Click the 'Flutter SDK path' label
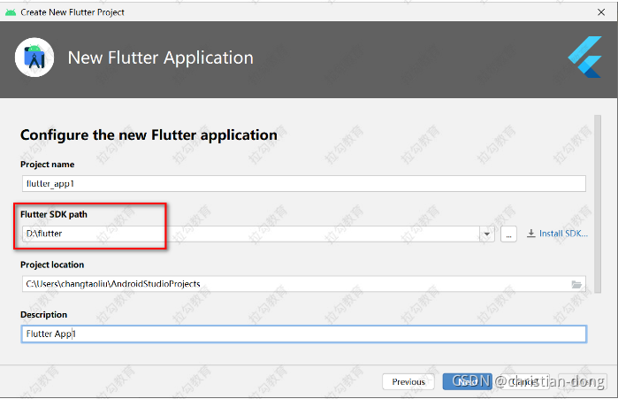 point(54,214)
